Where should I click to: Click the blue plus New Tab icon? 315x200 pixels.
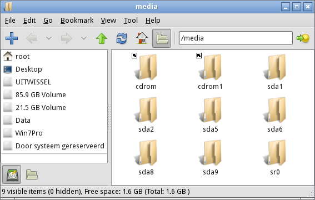click(12, 38)
